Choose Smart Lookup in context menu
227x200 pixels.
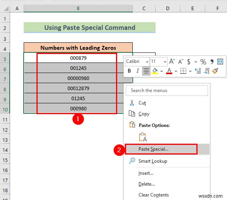click(167, 161)
